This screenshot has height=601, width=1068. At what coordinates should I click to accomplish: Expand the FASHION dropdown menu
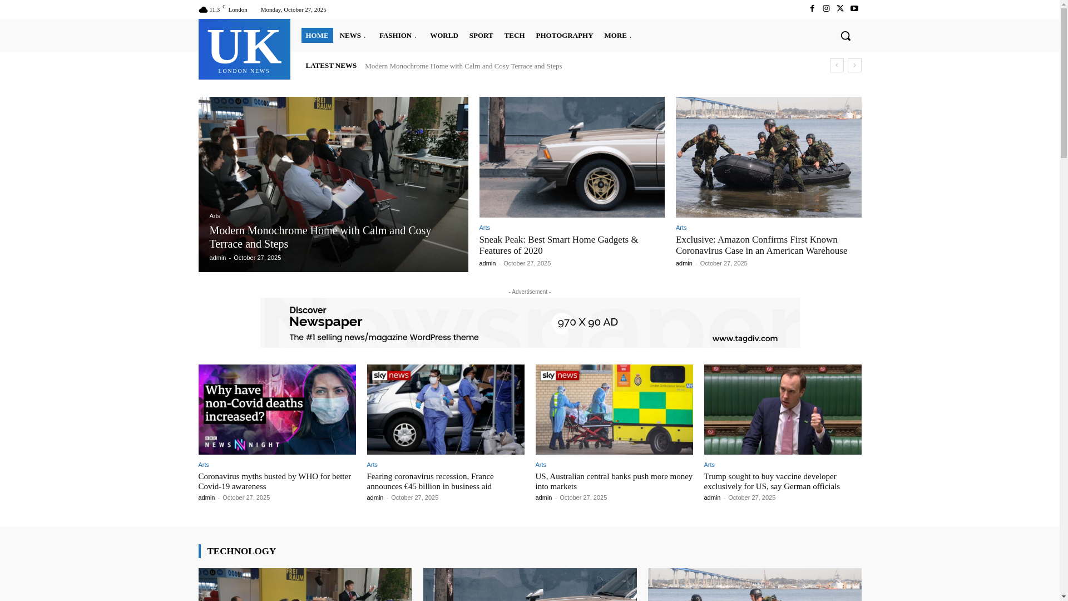(x=398, y=36)
